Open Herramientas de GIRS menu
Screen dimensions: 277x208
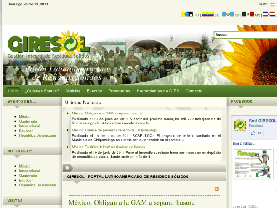point(158,91)
